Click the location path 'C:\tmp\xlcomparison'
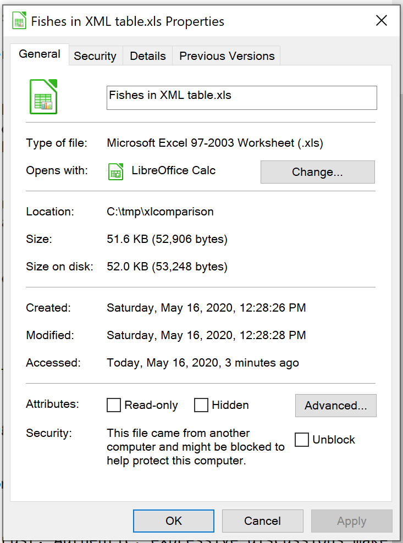This screenshot has width=403, height=543. (x=160, y=212)
